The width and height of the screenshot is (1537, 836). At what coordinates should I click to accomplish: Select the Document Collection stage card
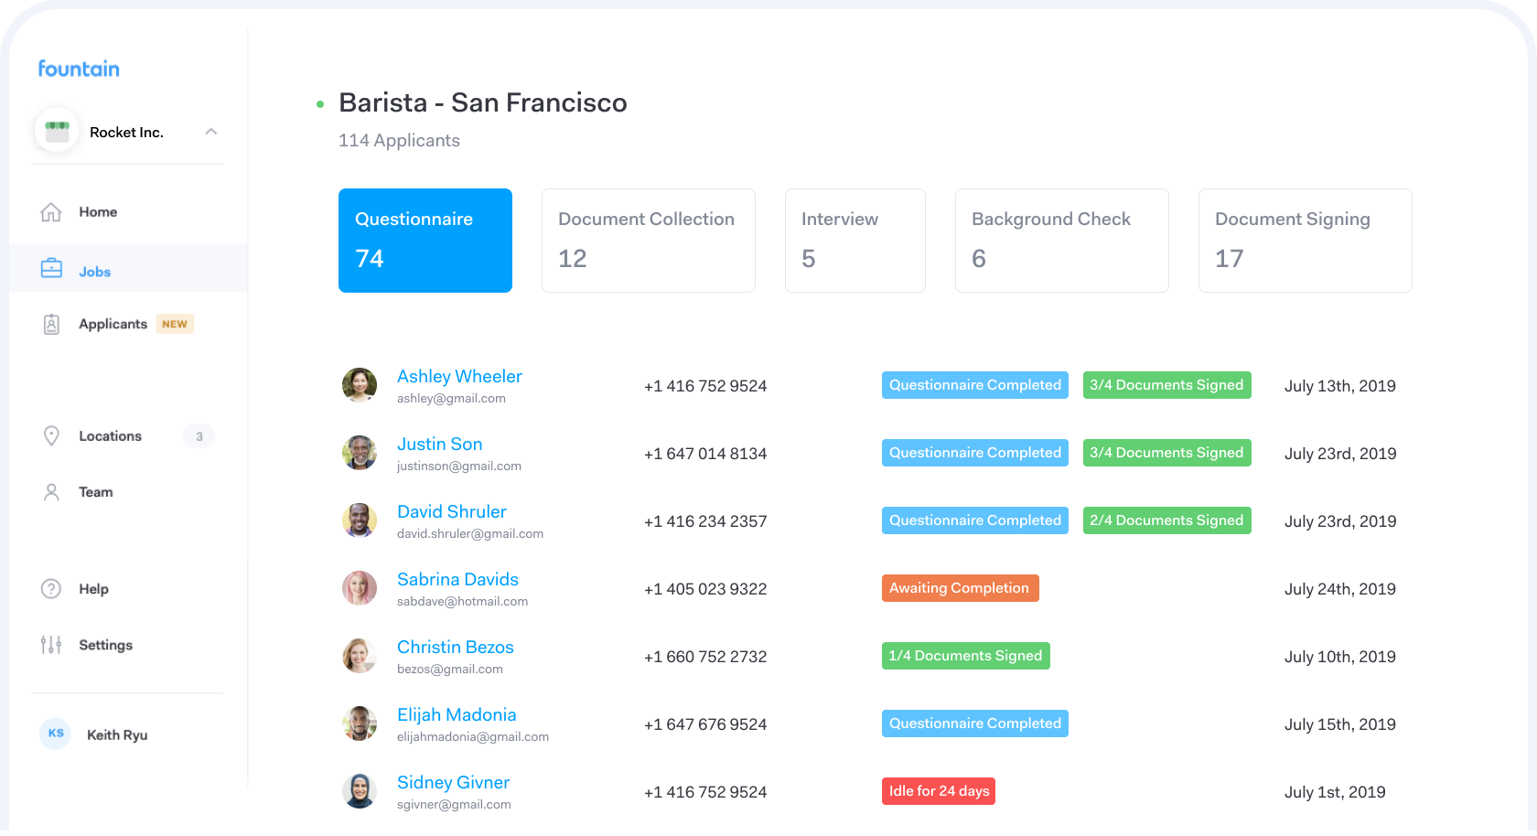(x=649, y=241)
